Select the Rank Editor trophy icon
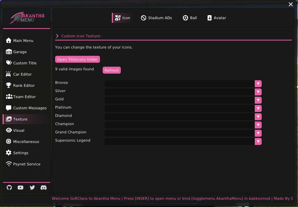The image size is (298, 207). [x=9, y=86]
